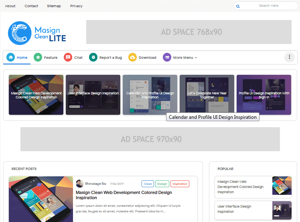Open the Contact page link
This screenshot has height=222, width=300.
31,6
